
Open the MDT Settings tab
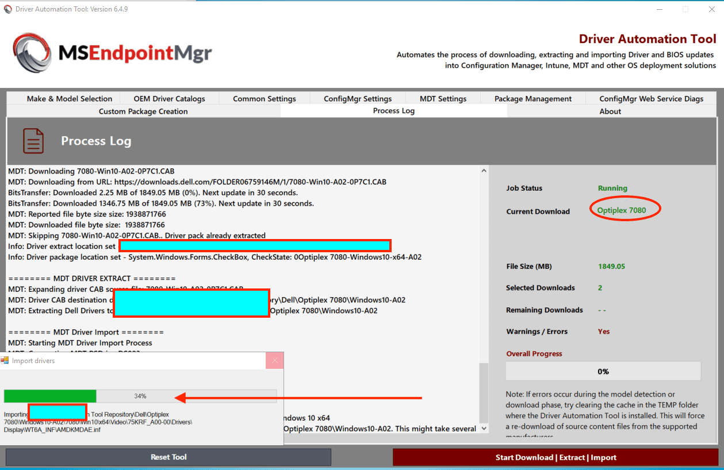(x=443, y=99)
